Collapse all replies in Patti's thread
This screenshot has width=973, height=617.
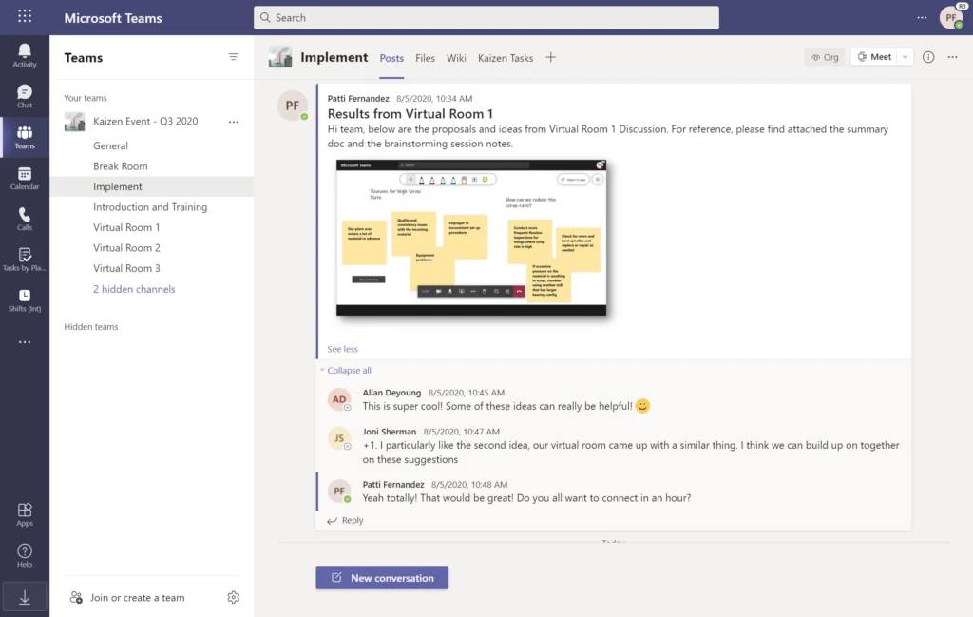tap(348, 370)
